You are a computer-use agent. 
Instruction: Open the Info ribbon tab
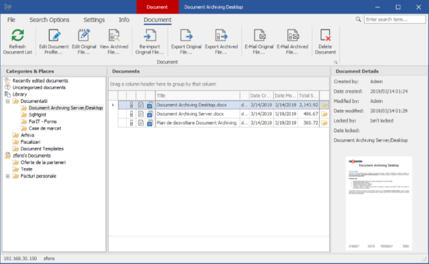tap(124, 20)
